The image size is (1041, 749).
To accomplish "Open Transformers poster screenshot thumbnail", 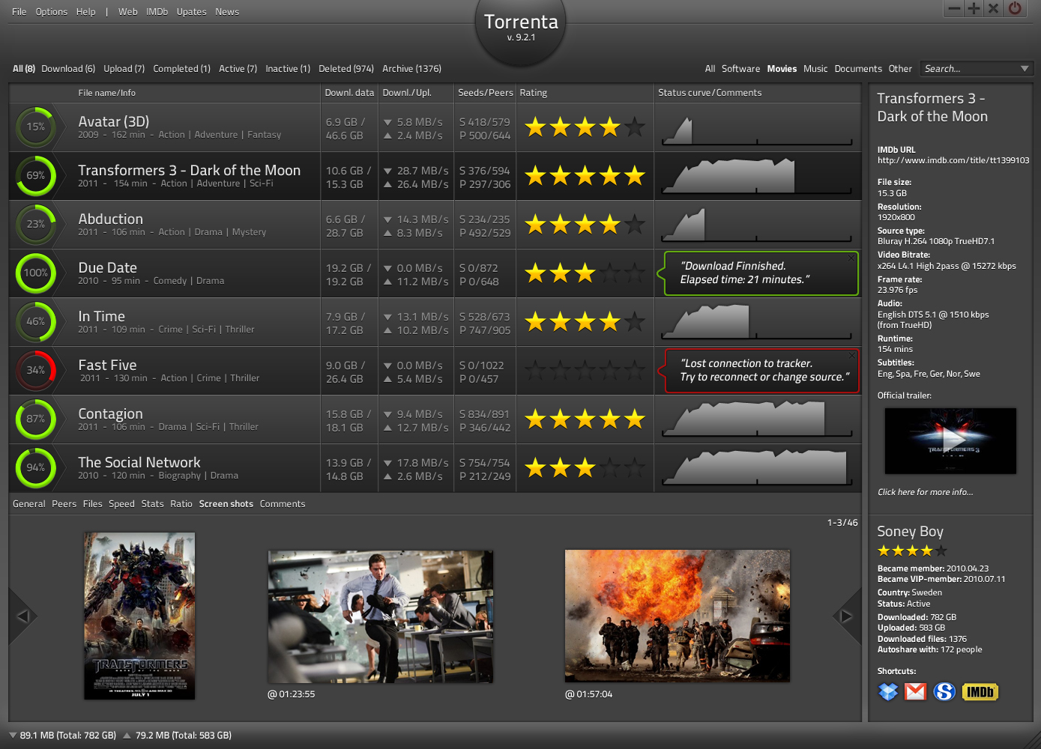I will click(139, 616).
